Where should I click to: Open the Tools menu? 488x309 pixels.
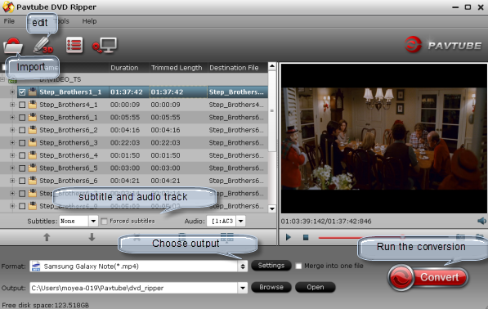pos(64,21)
